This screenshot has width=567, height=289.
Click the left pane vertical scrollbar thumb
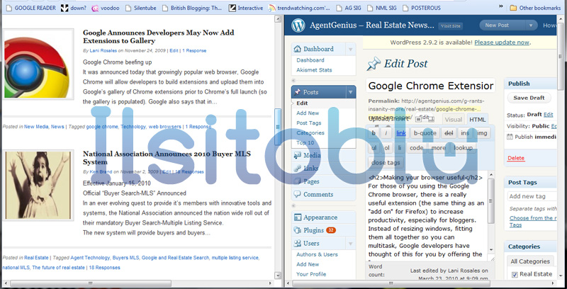click(278, 126)
